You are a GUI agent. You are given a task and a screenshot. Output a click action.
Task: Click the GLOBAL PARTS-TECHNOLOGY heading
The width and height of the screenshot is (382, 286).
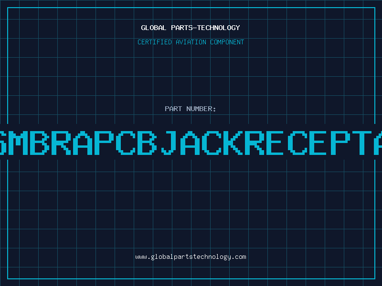(191, 28)
